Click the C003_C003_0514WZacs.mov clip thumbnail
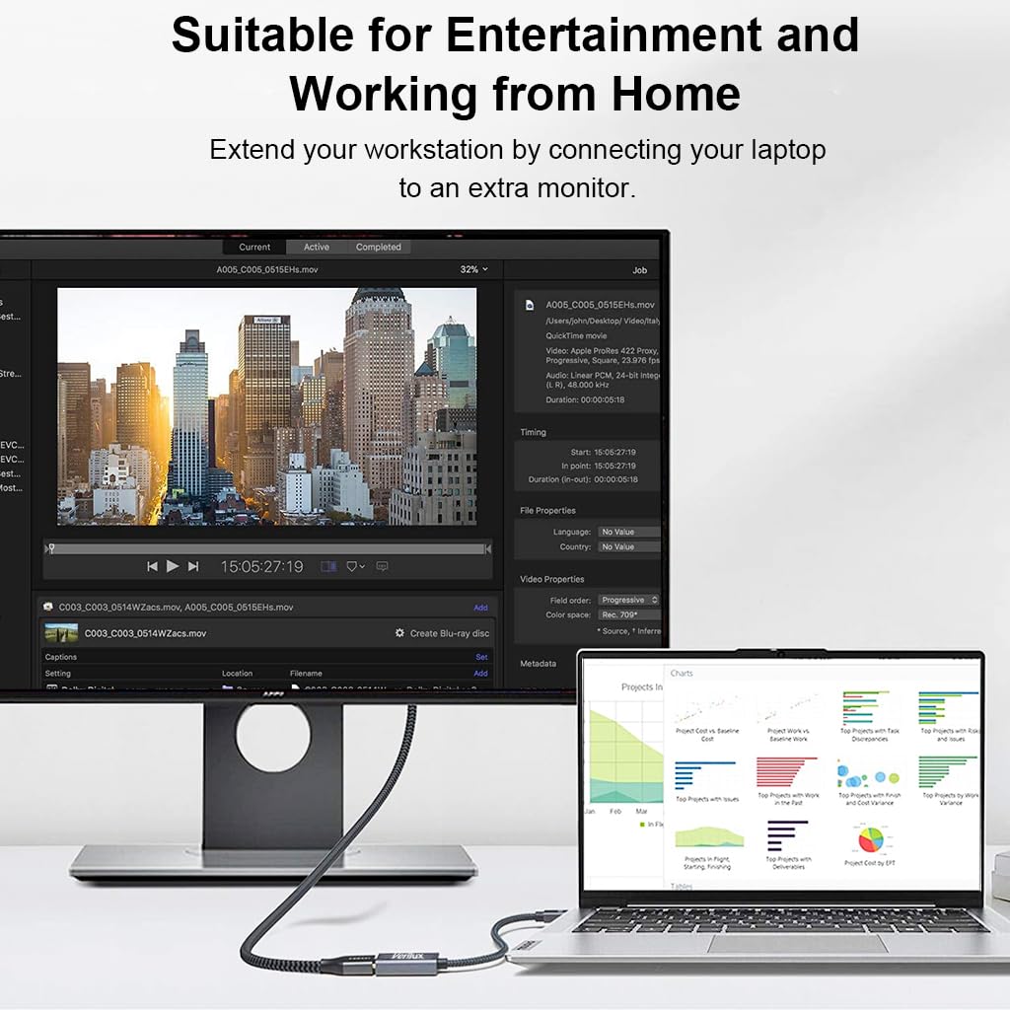The image size is (1010, 1010). tap(61, 632)
